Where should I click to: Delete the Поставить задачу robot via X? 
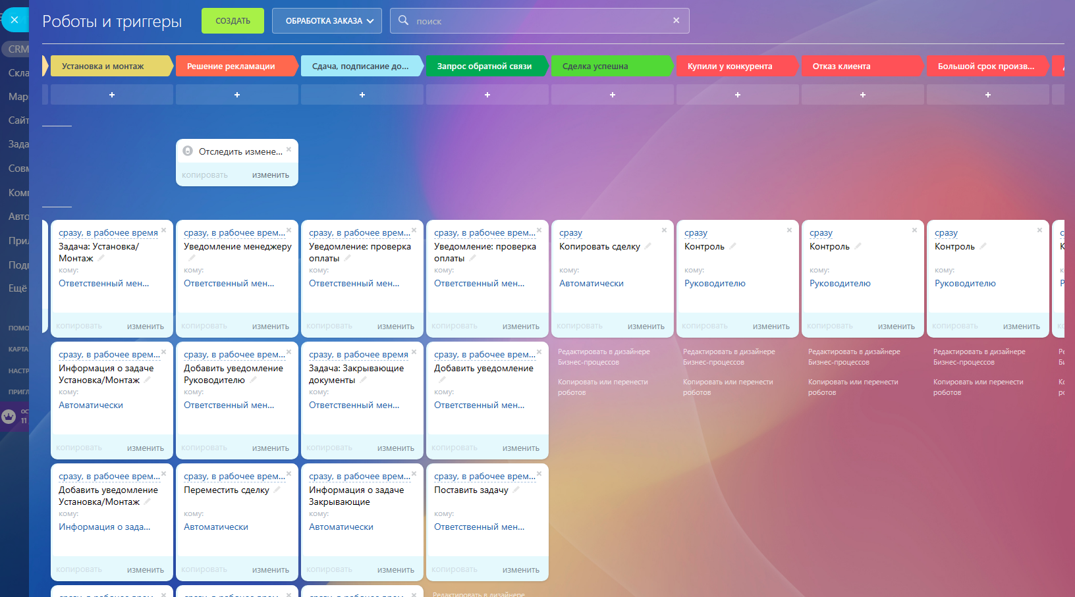[539, 473]
